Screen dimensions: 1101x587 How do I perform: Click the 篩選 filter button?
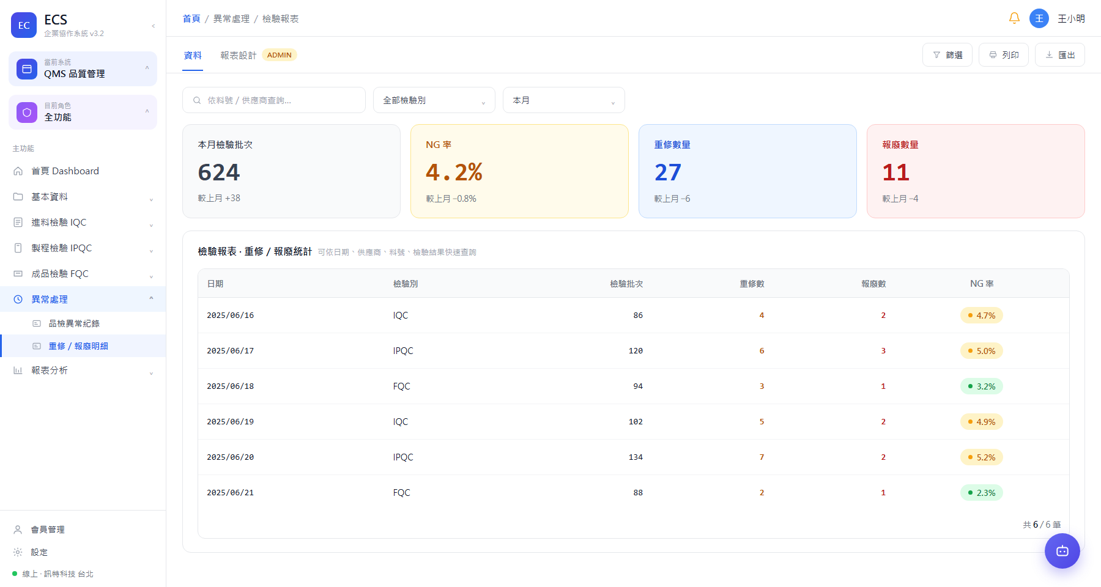click(x=947, y=55)
